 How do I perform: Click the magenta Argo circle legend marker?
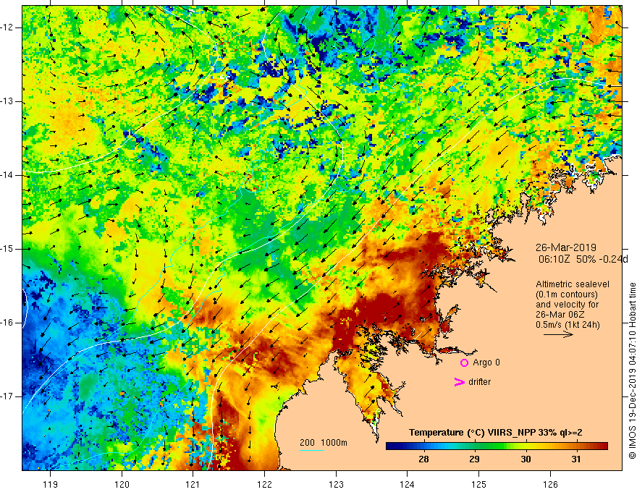[x=464, y=362]
